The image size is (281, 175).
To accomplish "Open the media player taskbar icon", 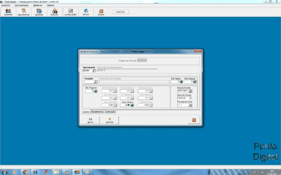I will [x=14, y=172].
